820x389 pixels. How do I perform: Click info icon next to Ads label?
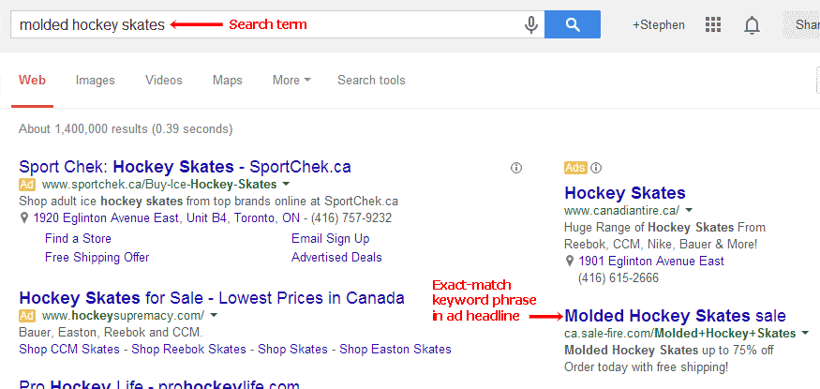click(x=596, y=168)
